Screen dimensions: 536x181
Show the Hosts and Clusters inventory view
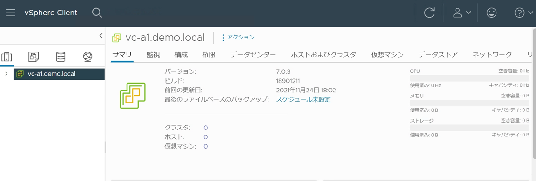click(7, 57)
